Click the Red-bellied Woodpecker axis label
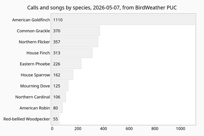This screenshot has height=136, width=204. 27,119
